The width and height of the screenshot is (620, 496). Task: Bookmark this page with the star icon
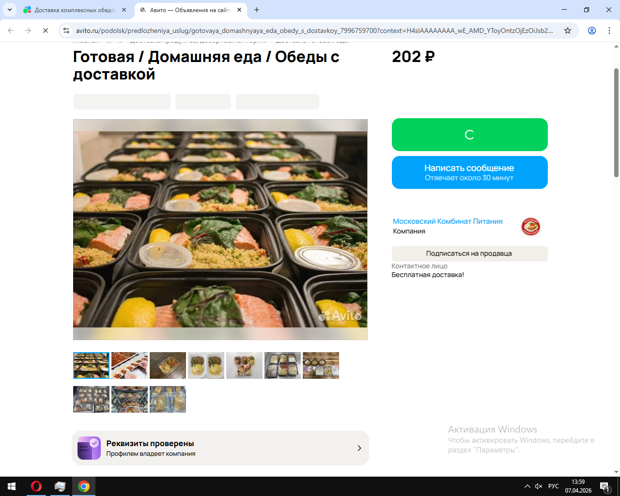(568, 31)
